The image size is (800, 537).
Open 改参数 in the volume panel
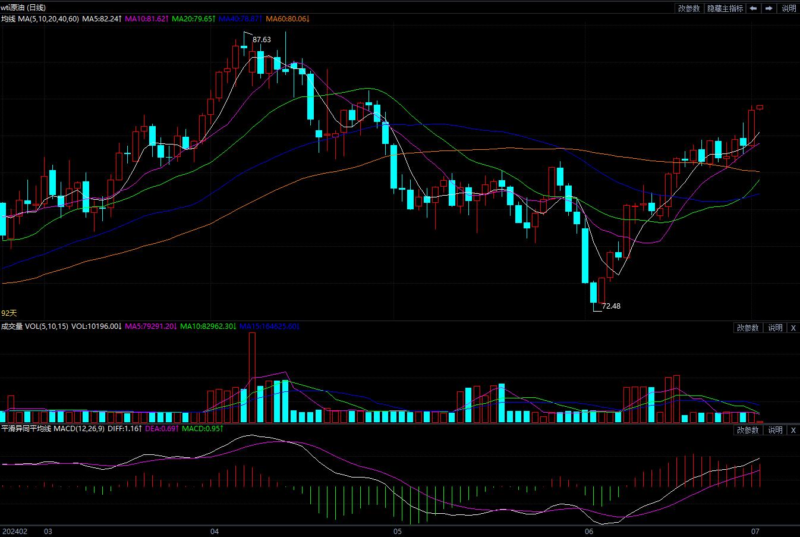point(748,328)
